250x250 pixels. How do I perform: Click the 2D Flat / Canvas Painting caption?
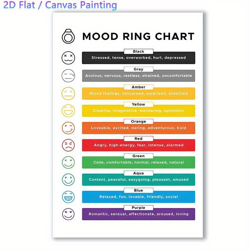coord(61,5)
